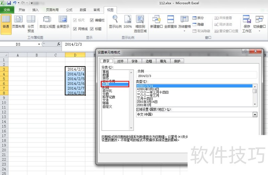Switch to the 保护 protection dialog tab
268x175 pixels.
click(177, 61)
